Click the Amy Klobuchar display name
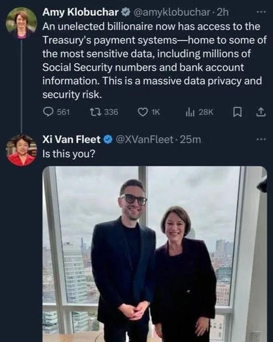This screenshot has height=342, width=273. click(x=80, y=12)
